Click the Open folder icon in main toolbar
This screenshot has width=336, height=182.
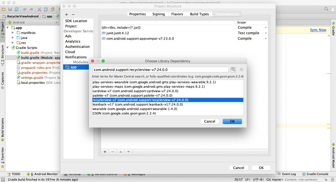click(x=3, y=9)
